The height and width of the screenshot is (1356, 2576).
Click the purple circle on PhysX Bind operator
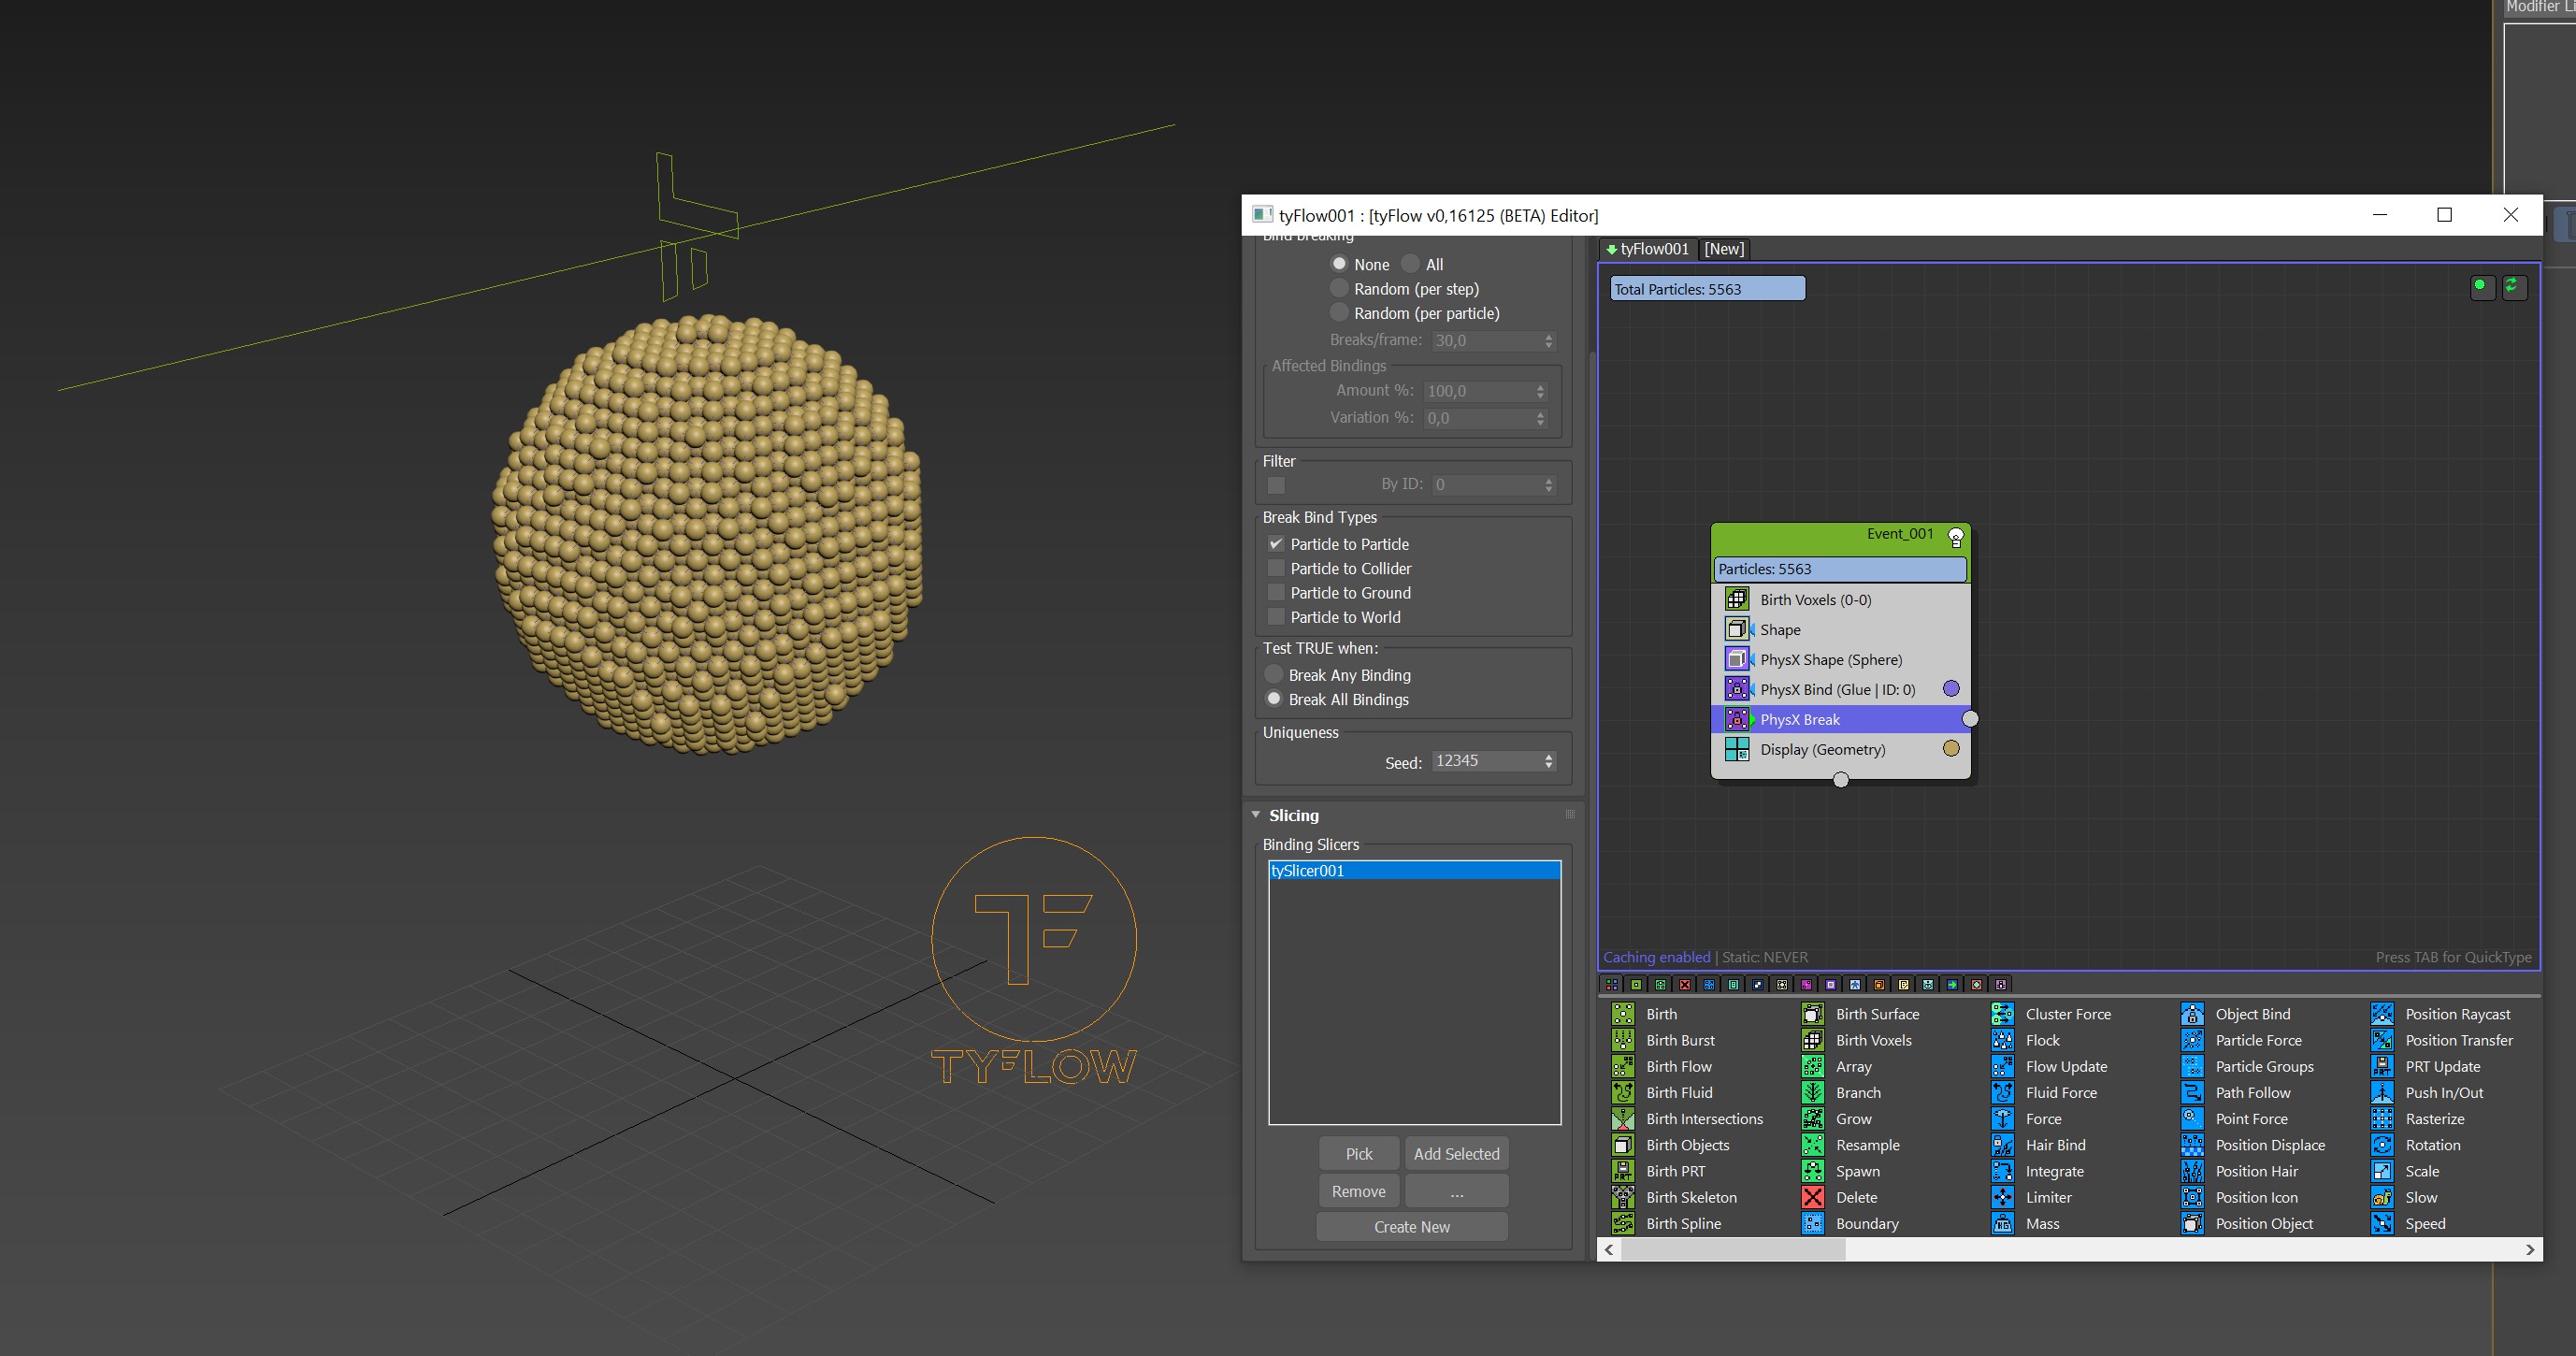click(1951, 688)
